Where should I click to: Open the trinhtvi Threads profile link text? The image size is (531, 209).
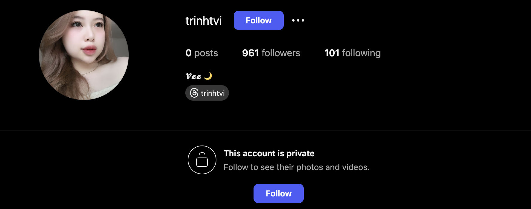point(213,93)
